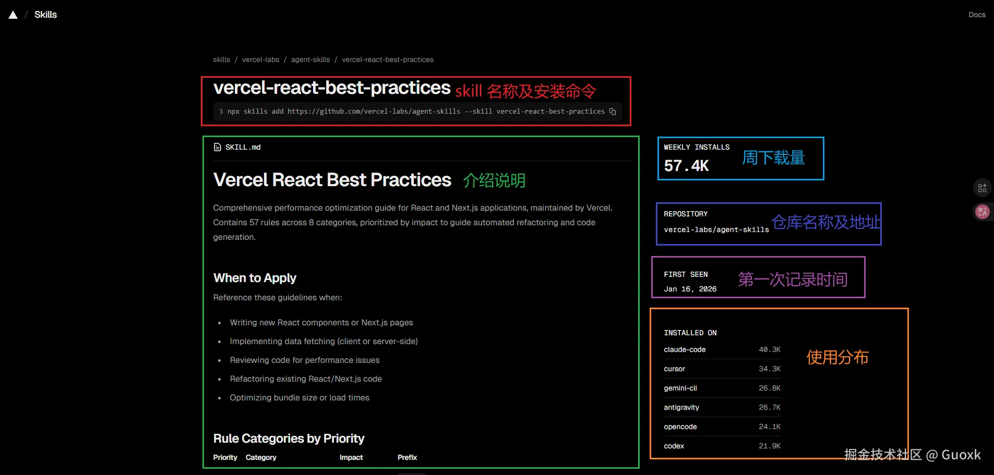Image resolution: width=994 pixels, height=475 pixels.
Task: Click the Implementing data fetching bullet
Action: pyautogui.click(x=324, y=342)
